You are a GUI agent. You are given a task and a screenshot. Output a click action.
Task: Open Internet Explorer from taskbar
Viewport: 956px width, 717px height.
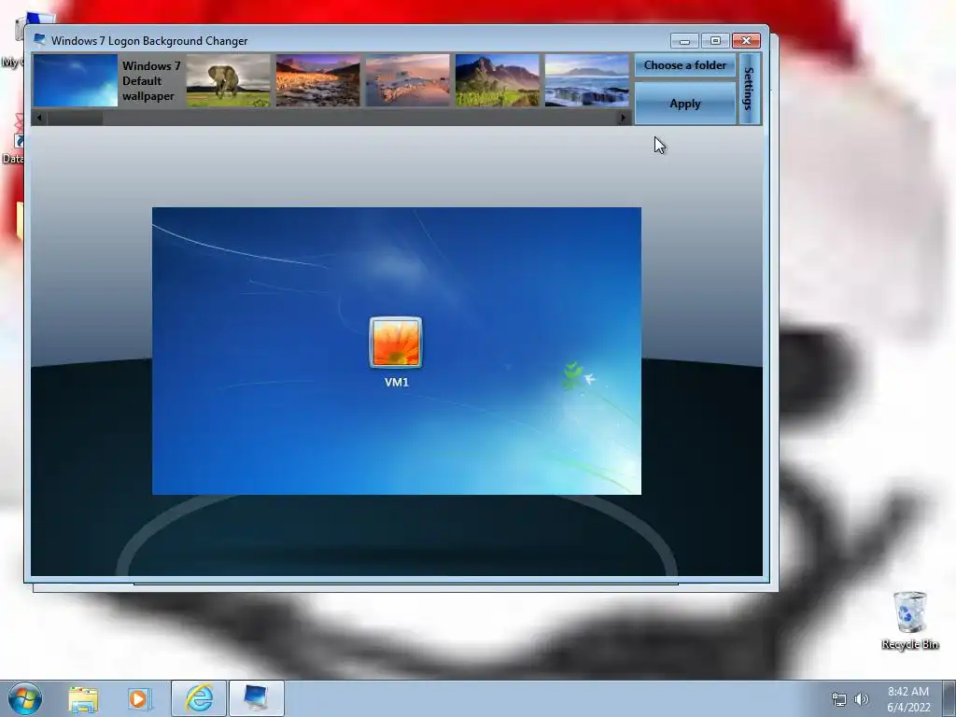[199, 698]
